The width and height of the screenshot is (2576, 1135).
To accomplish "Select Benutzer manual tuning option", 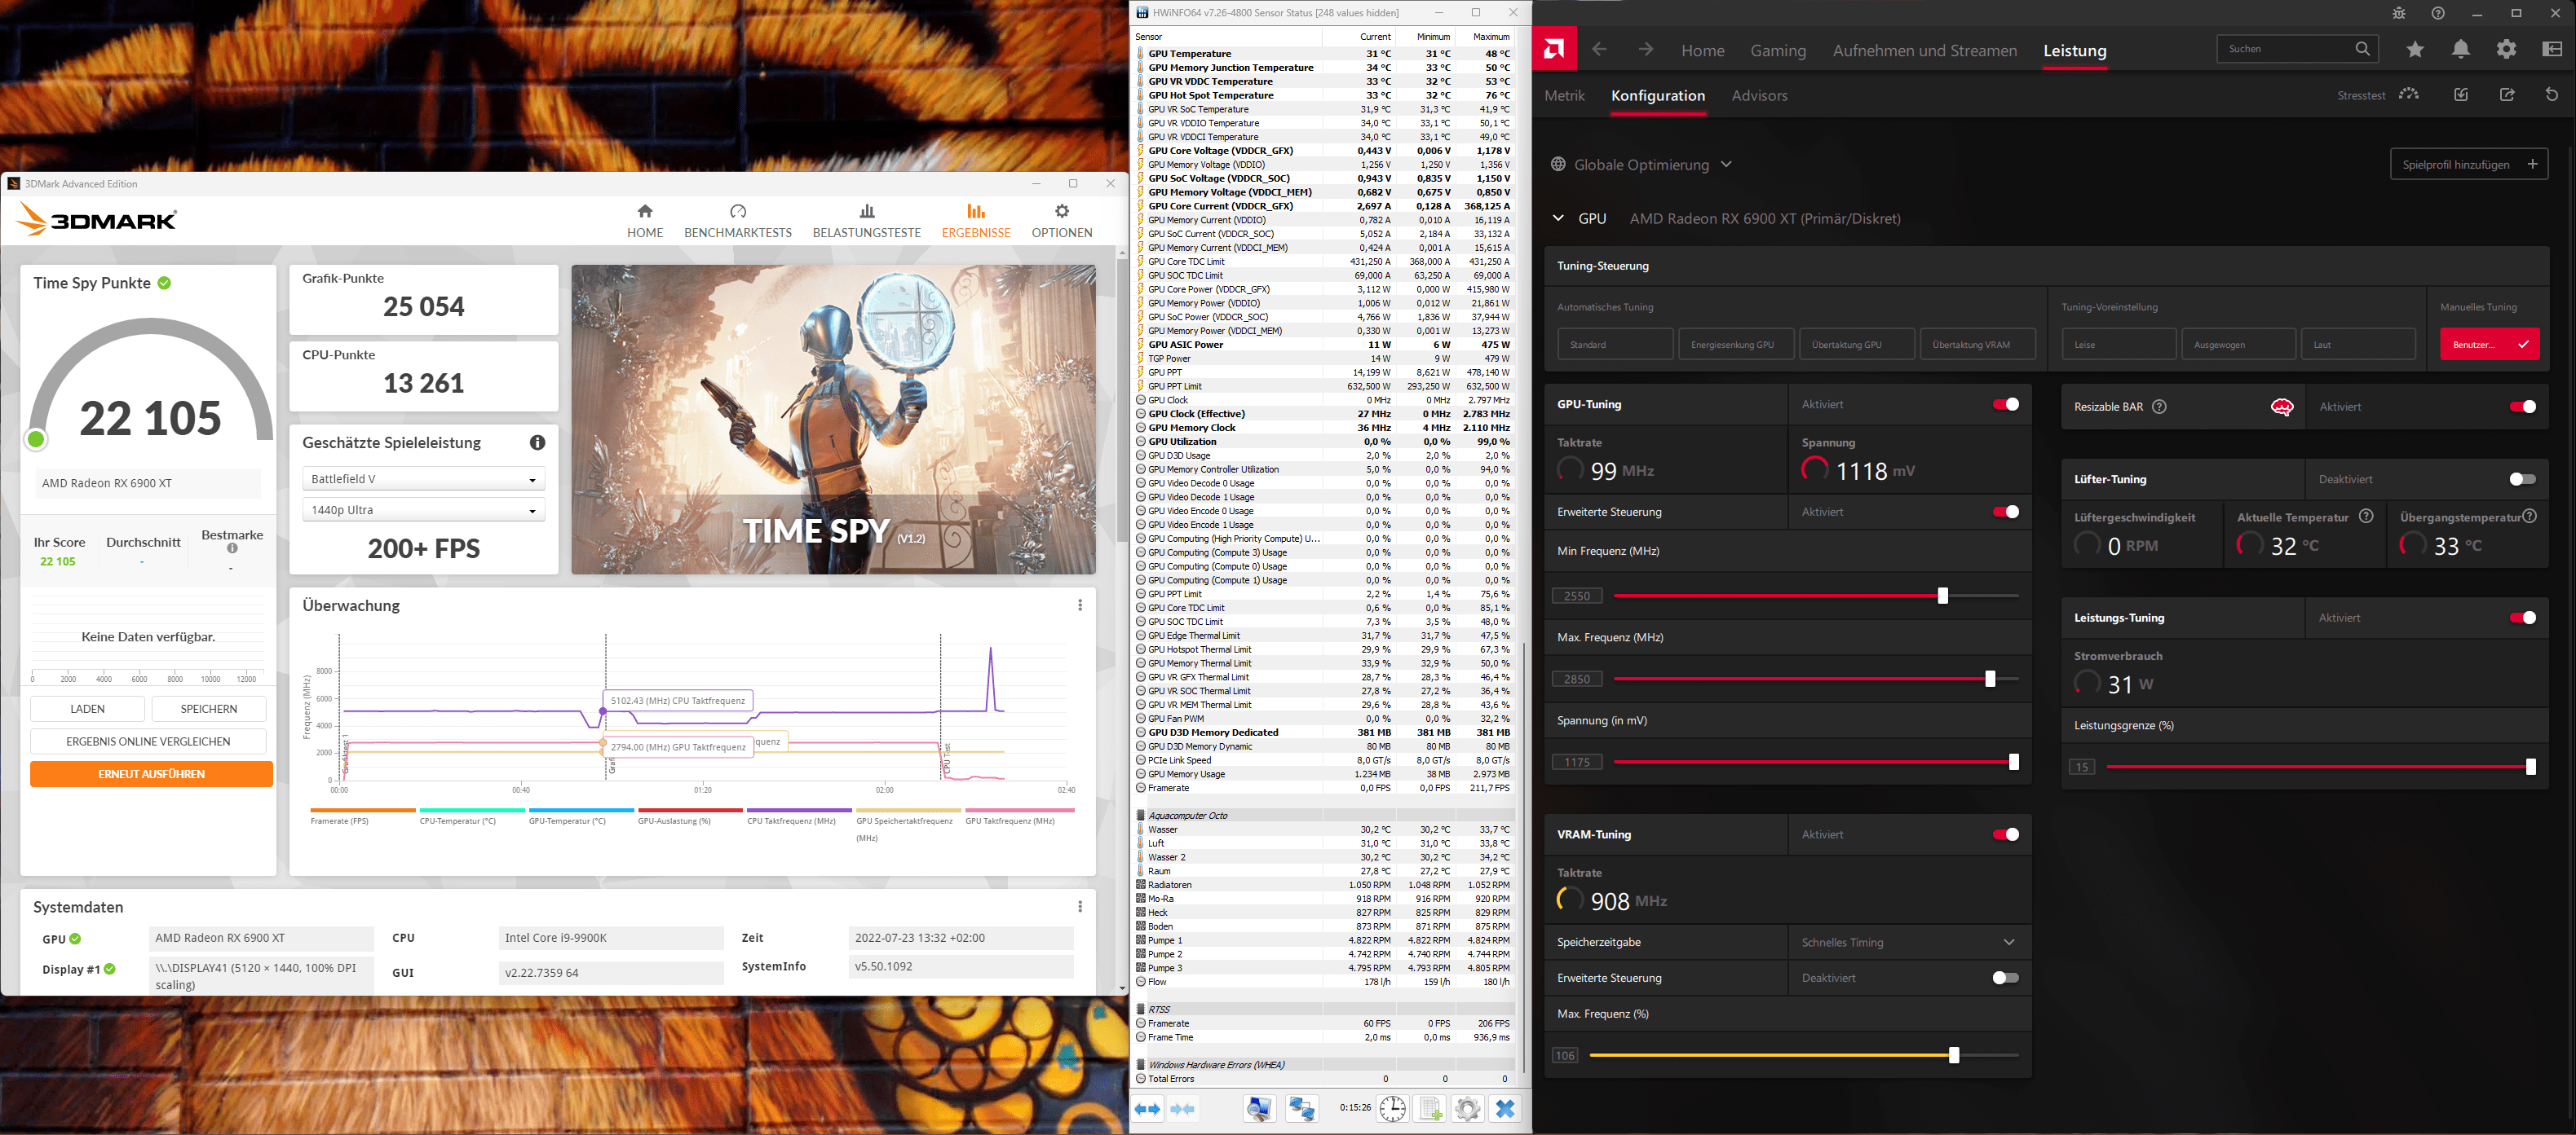I will (x=2489, y=345).
